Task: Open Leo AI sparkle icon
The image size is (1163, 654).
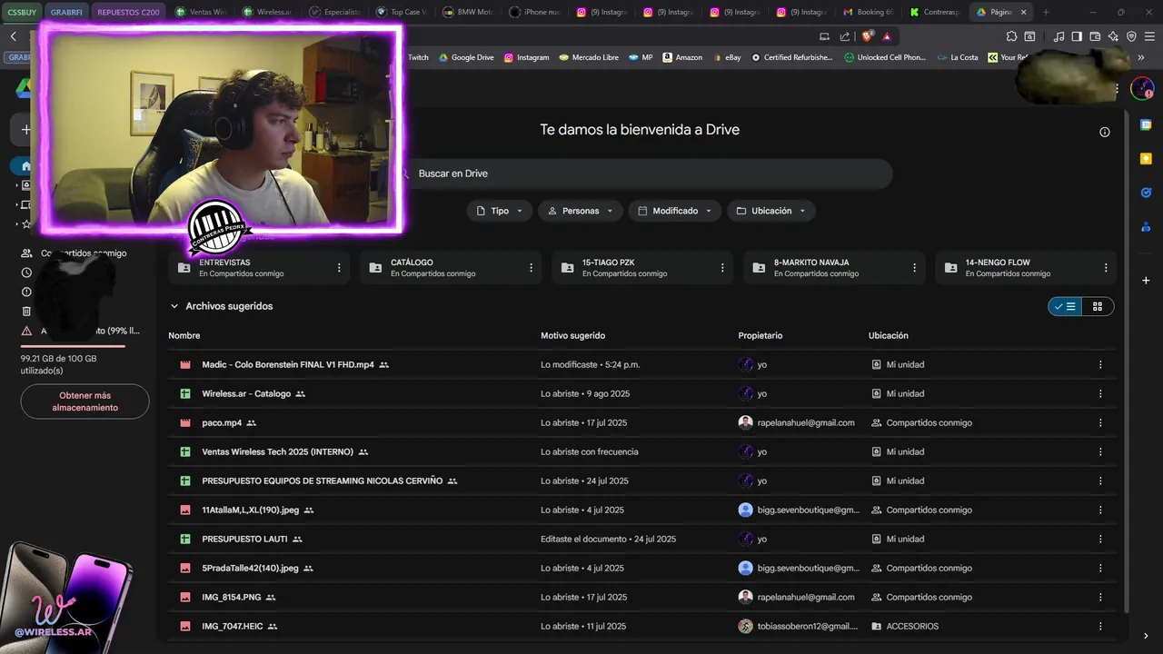Action: point(1113,36)
